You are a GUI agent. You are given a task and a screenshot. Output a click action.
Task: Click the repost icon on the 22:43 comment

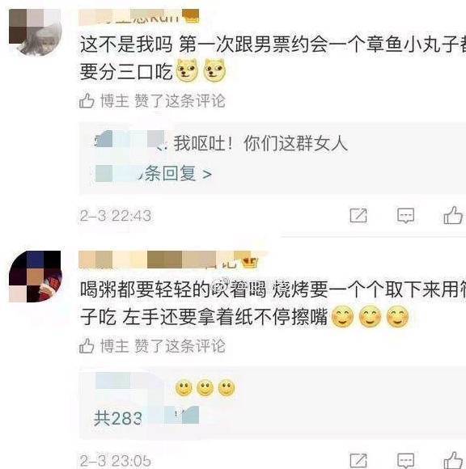358,215
